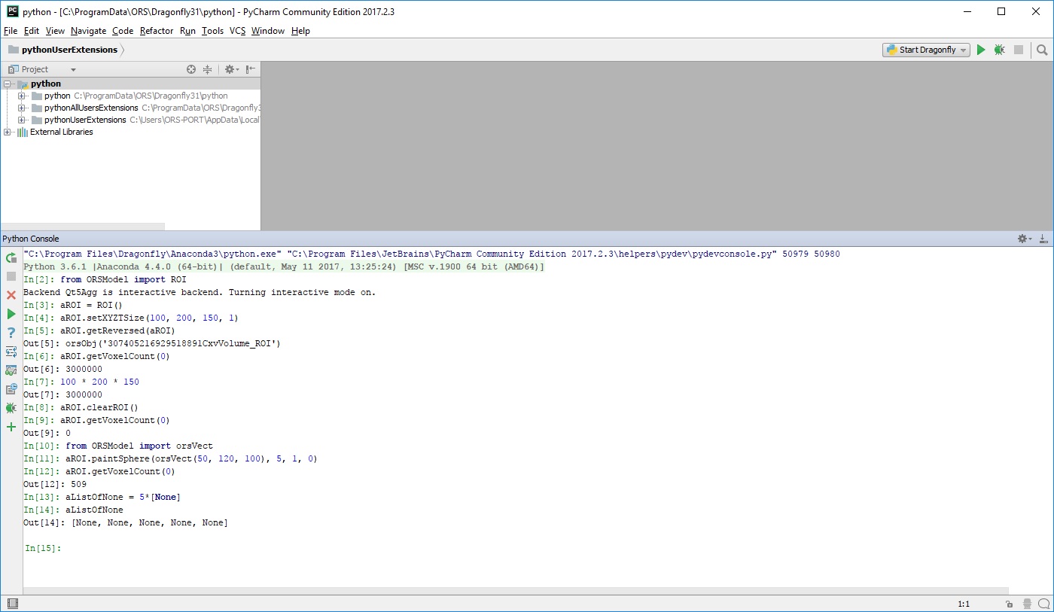The width and height of the screenshot is (1054, 612).
Task: Click the Scroll from Source crosshair icon
Action: [191, 69]
